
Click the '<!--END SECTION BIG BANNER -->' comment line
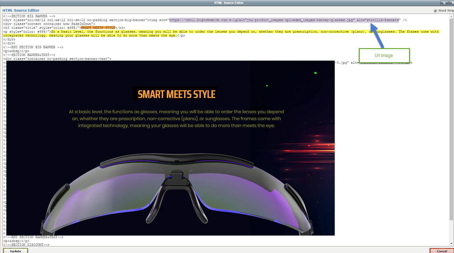33,47
